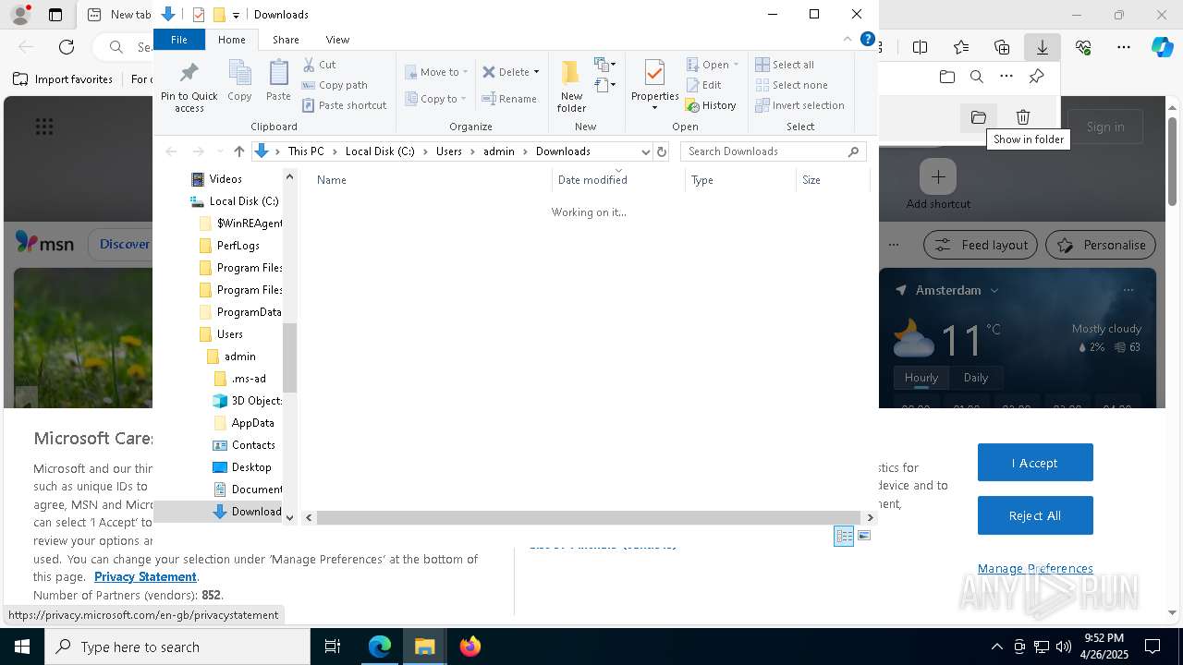Open Manage Preferences link
The width and height of the screenshot is (1183, 665).
1035,568
